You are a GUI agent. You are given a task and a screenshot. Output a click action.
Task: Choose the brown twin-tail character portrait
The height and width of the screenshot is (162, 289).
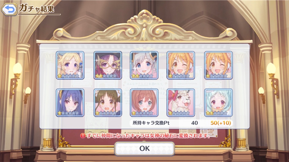pyautogui.click(x=108, y=103)
